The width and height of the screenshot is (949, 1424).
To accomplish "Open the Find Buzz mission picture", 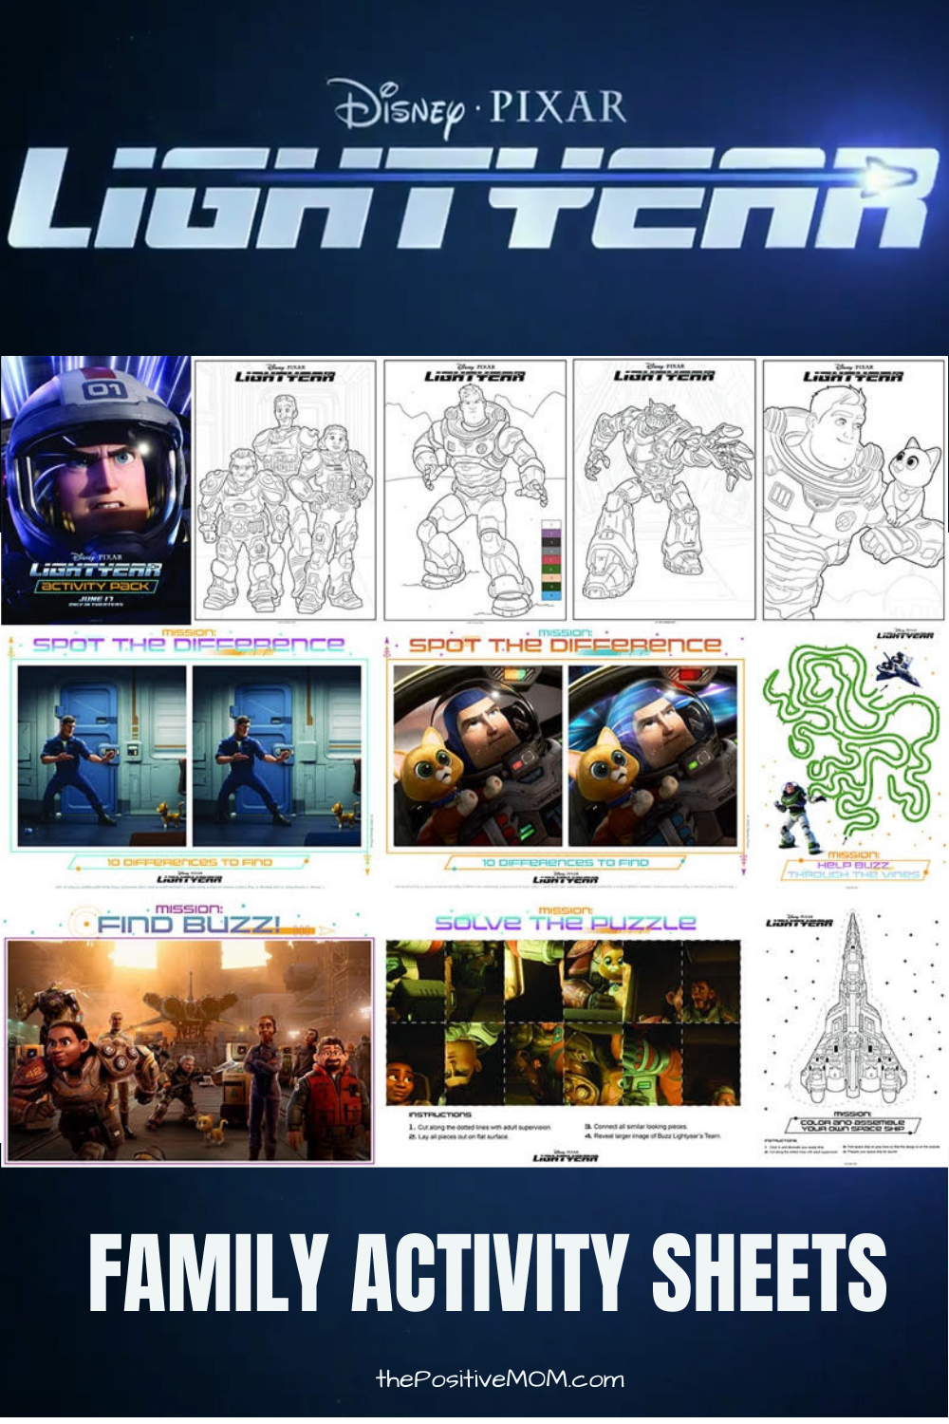I will tap(189, 1035).
